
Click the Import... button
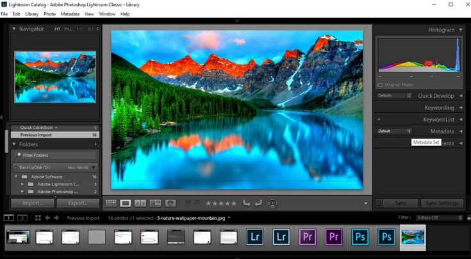tap(33, 203)
